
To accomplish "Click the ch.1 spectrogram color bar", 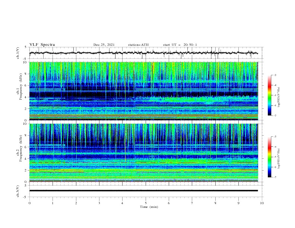I will (270, 95).
